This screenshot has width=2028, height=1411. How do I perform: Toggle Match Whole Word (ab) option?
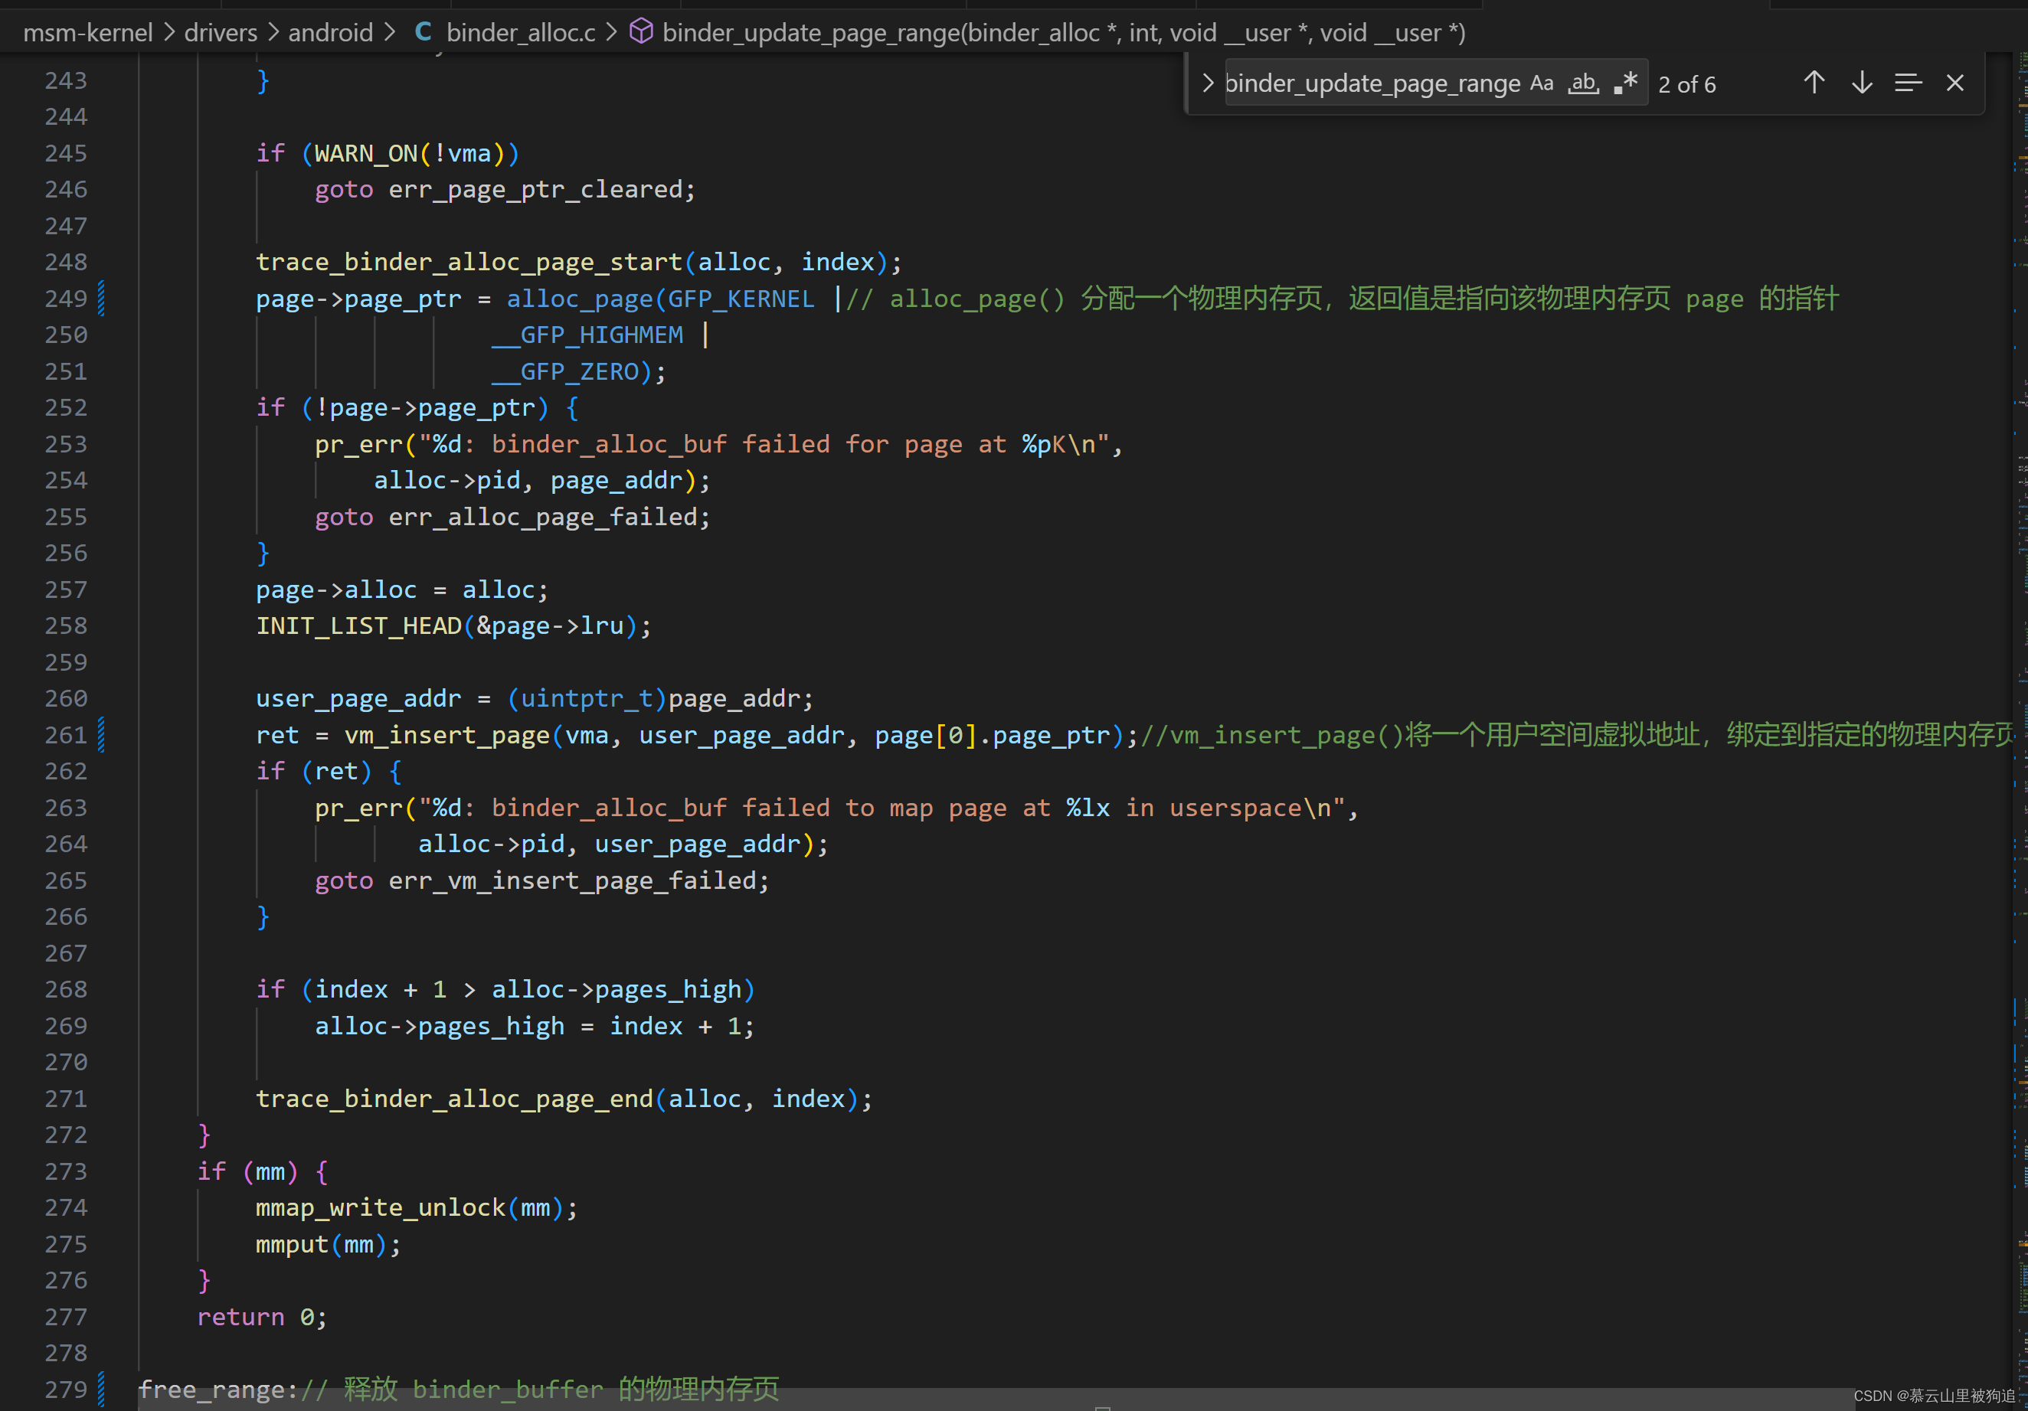click(x=1583, y=83)
